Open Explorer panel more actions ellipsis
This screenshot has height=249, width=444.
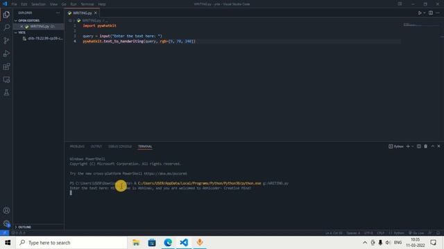(58, 13)
